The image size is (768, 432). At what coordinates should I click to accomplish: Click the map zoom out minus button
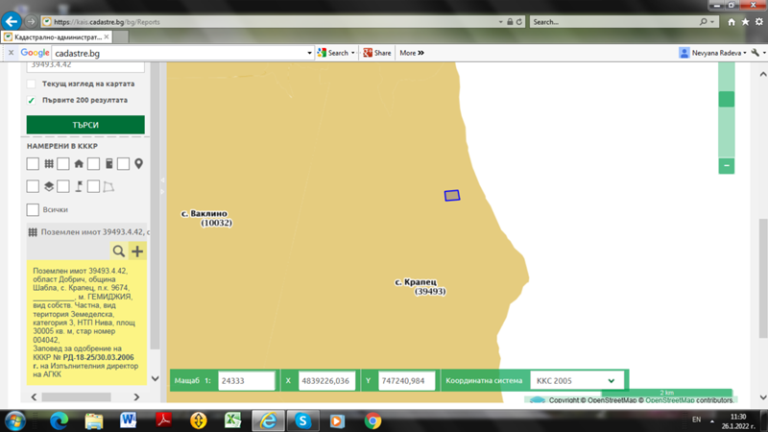point(727,166)
